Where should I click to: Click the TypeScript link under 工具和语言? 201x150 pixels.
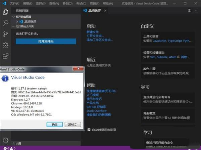pos(175,41)
